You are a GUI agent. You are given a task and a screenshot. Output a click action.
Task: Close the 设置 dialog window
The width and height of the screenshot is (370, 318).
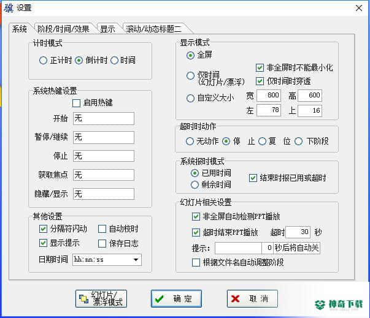click(x=359, y=8)
